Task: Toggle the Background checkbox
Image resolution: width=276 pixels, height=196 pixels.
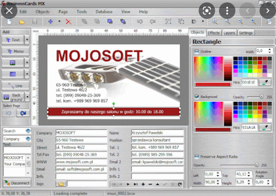Action: (196, 96)
